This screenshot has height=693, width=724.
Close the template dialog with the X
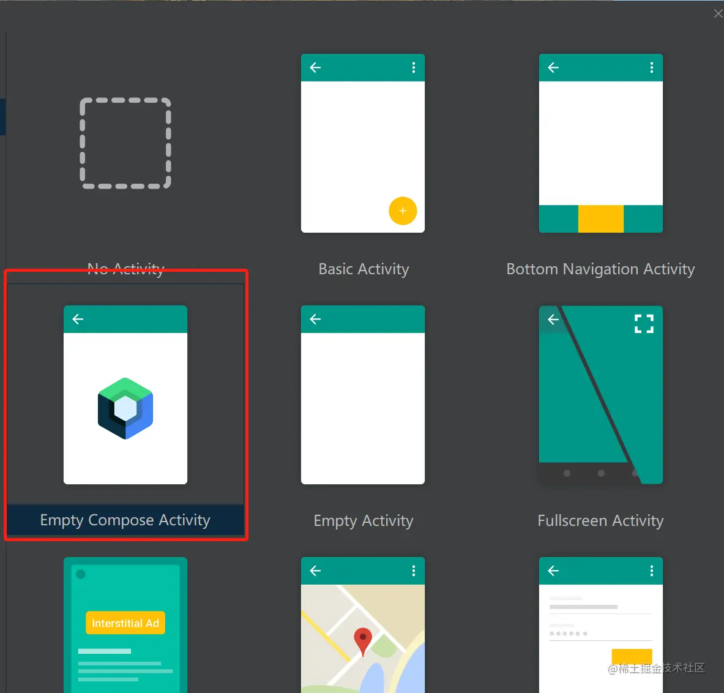(718, 14)
